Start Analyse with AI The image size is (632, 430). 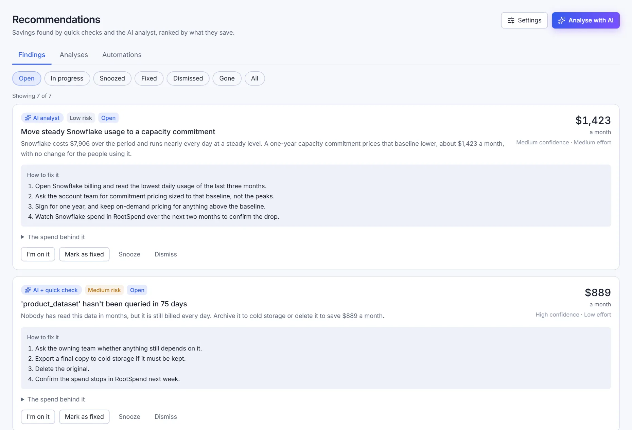585,20
